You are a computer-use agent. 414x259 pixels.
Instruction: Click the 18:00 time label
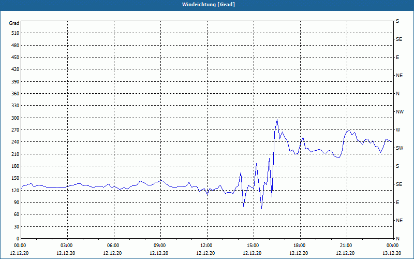[301, 246]
